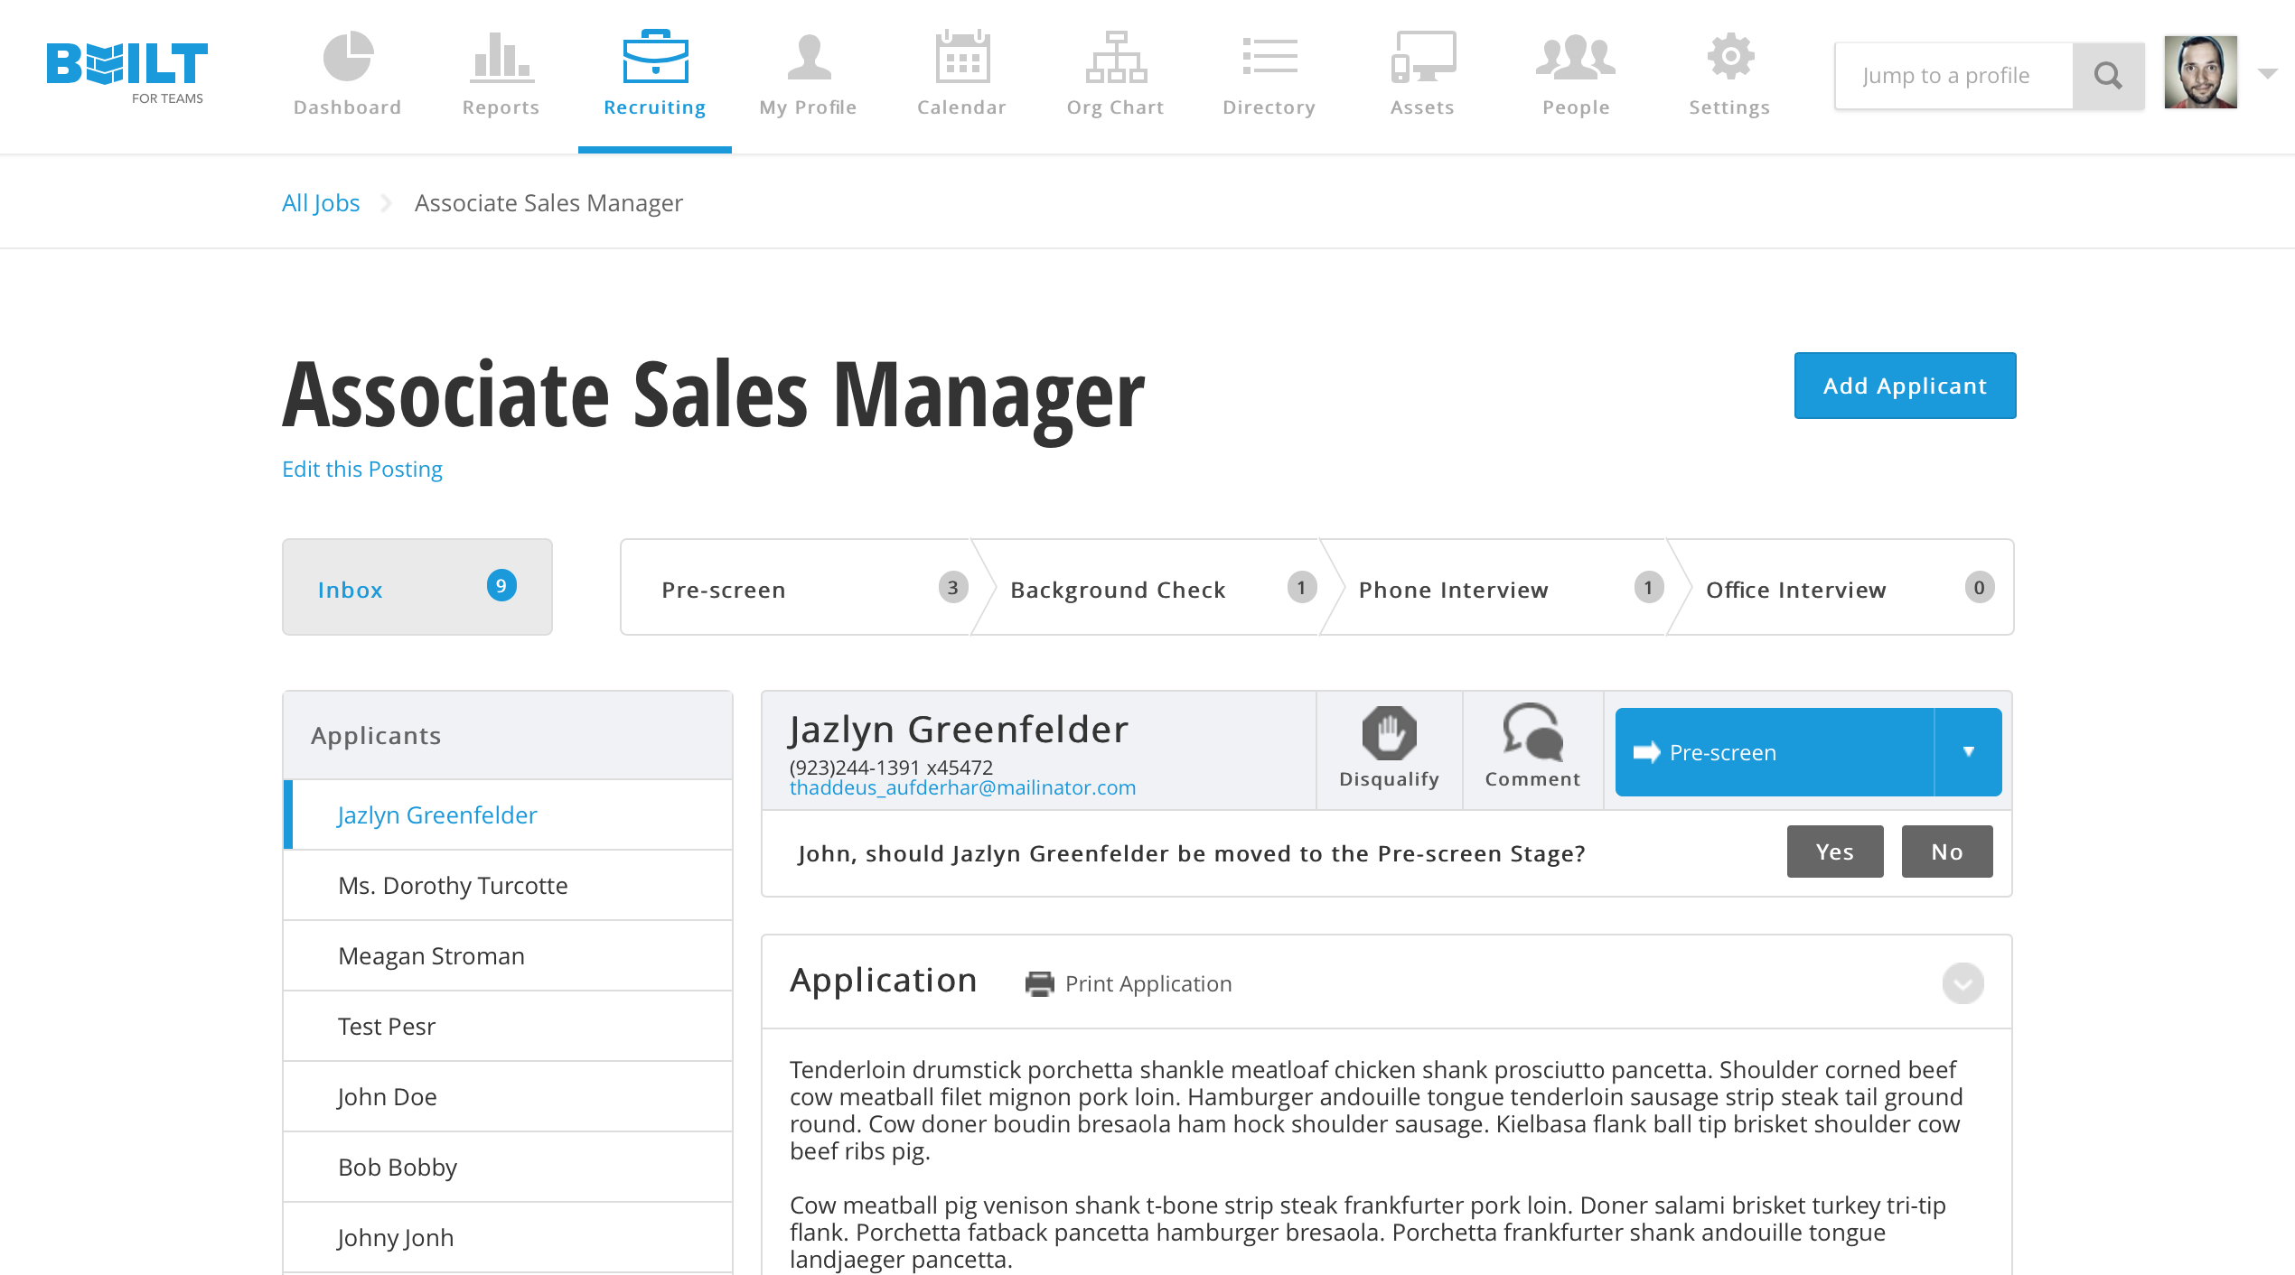
Task: Click the Reports bar chart icon
Action: (501, 57)
